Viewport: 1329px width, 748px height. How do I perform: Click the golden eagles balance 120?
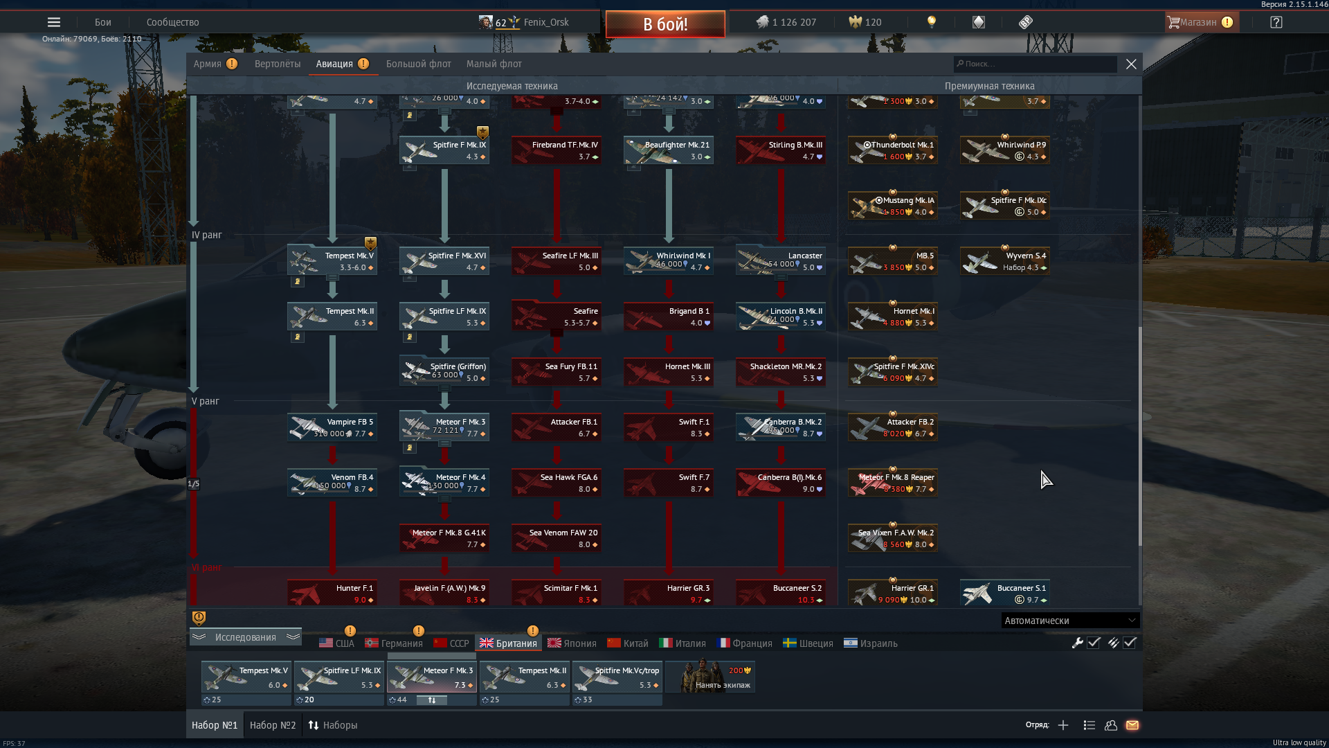(x=865, y=22)
